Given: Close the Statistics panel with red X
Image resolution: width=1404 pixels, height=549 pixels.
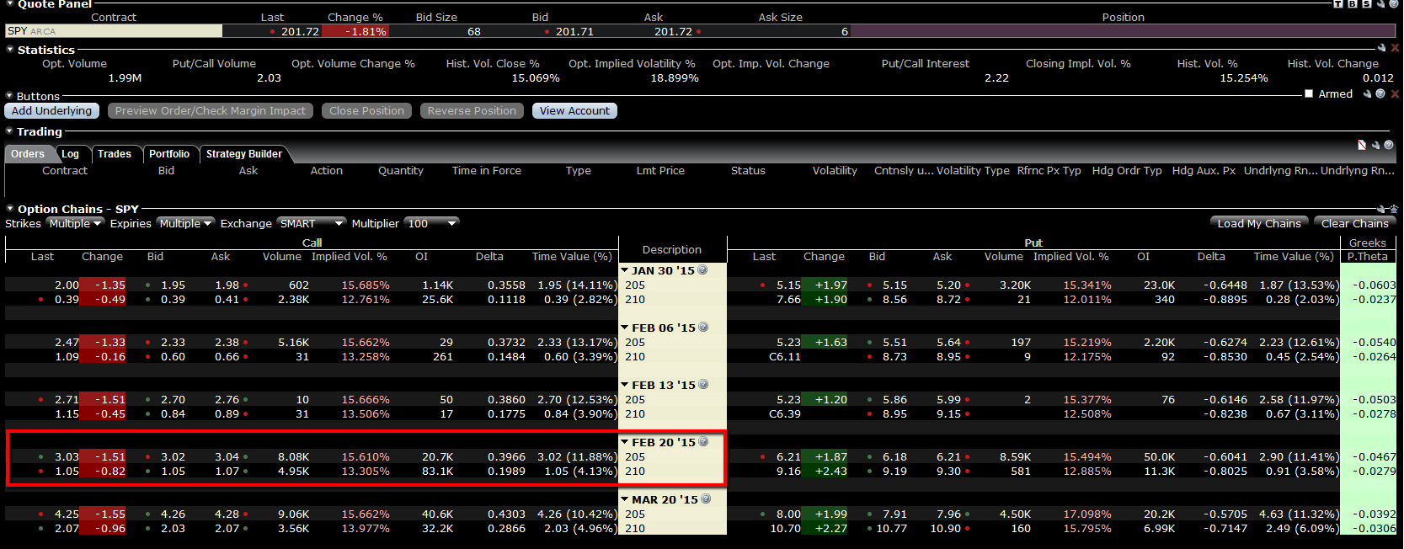Looking at the screenshot, I should [1395, 48].
